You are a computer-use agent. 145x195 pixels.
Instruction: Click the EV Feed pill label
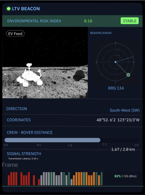(x=15, y=33)
